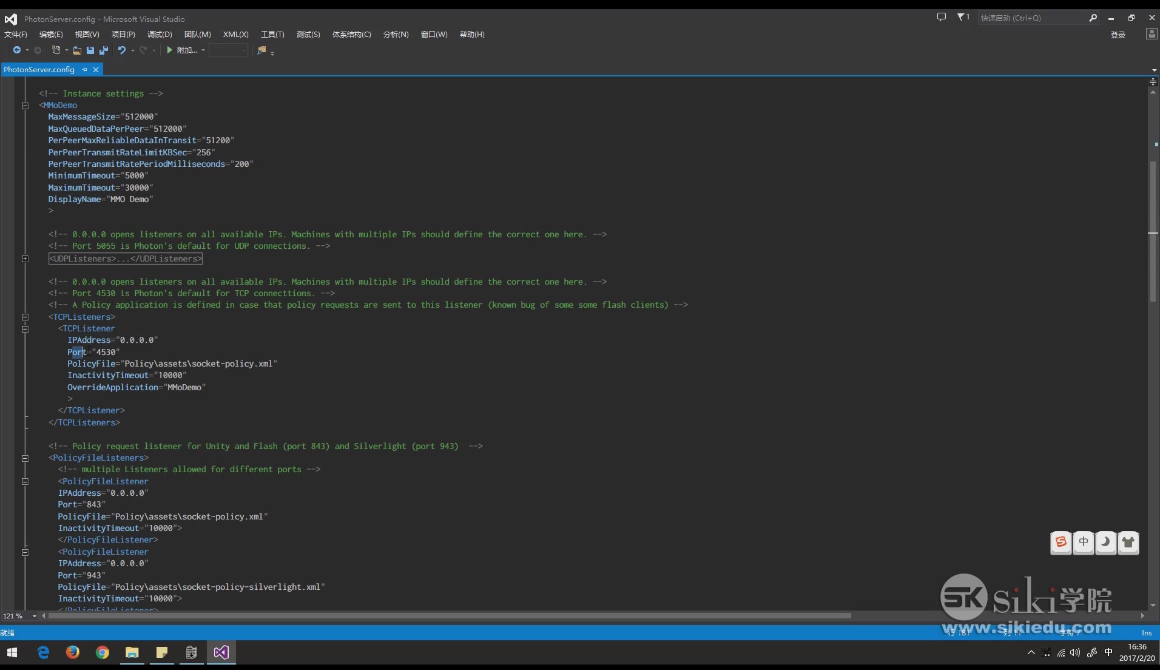The width and height of the screenshot is (1160, 670).
Task: Collapse the PolicyFileListener region with port 843
Action: pos(25,481)
